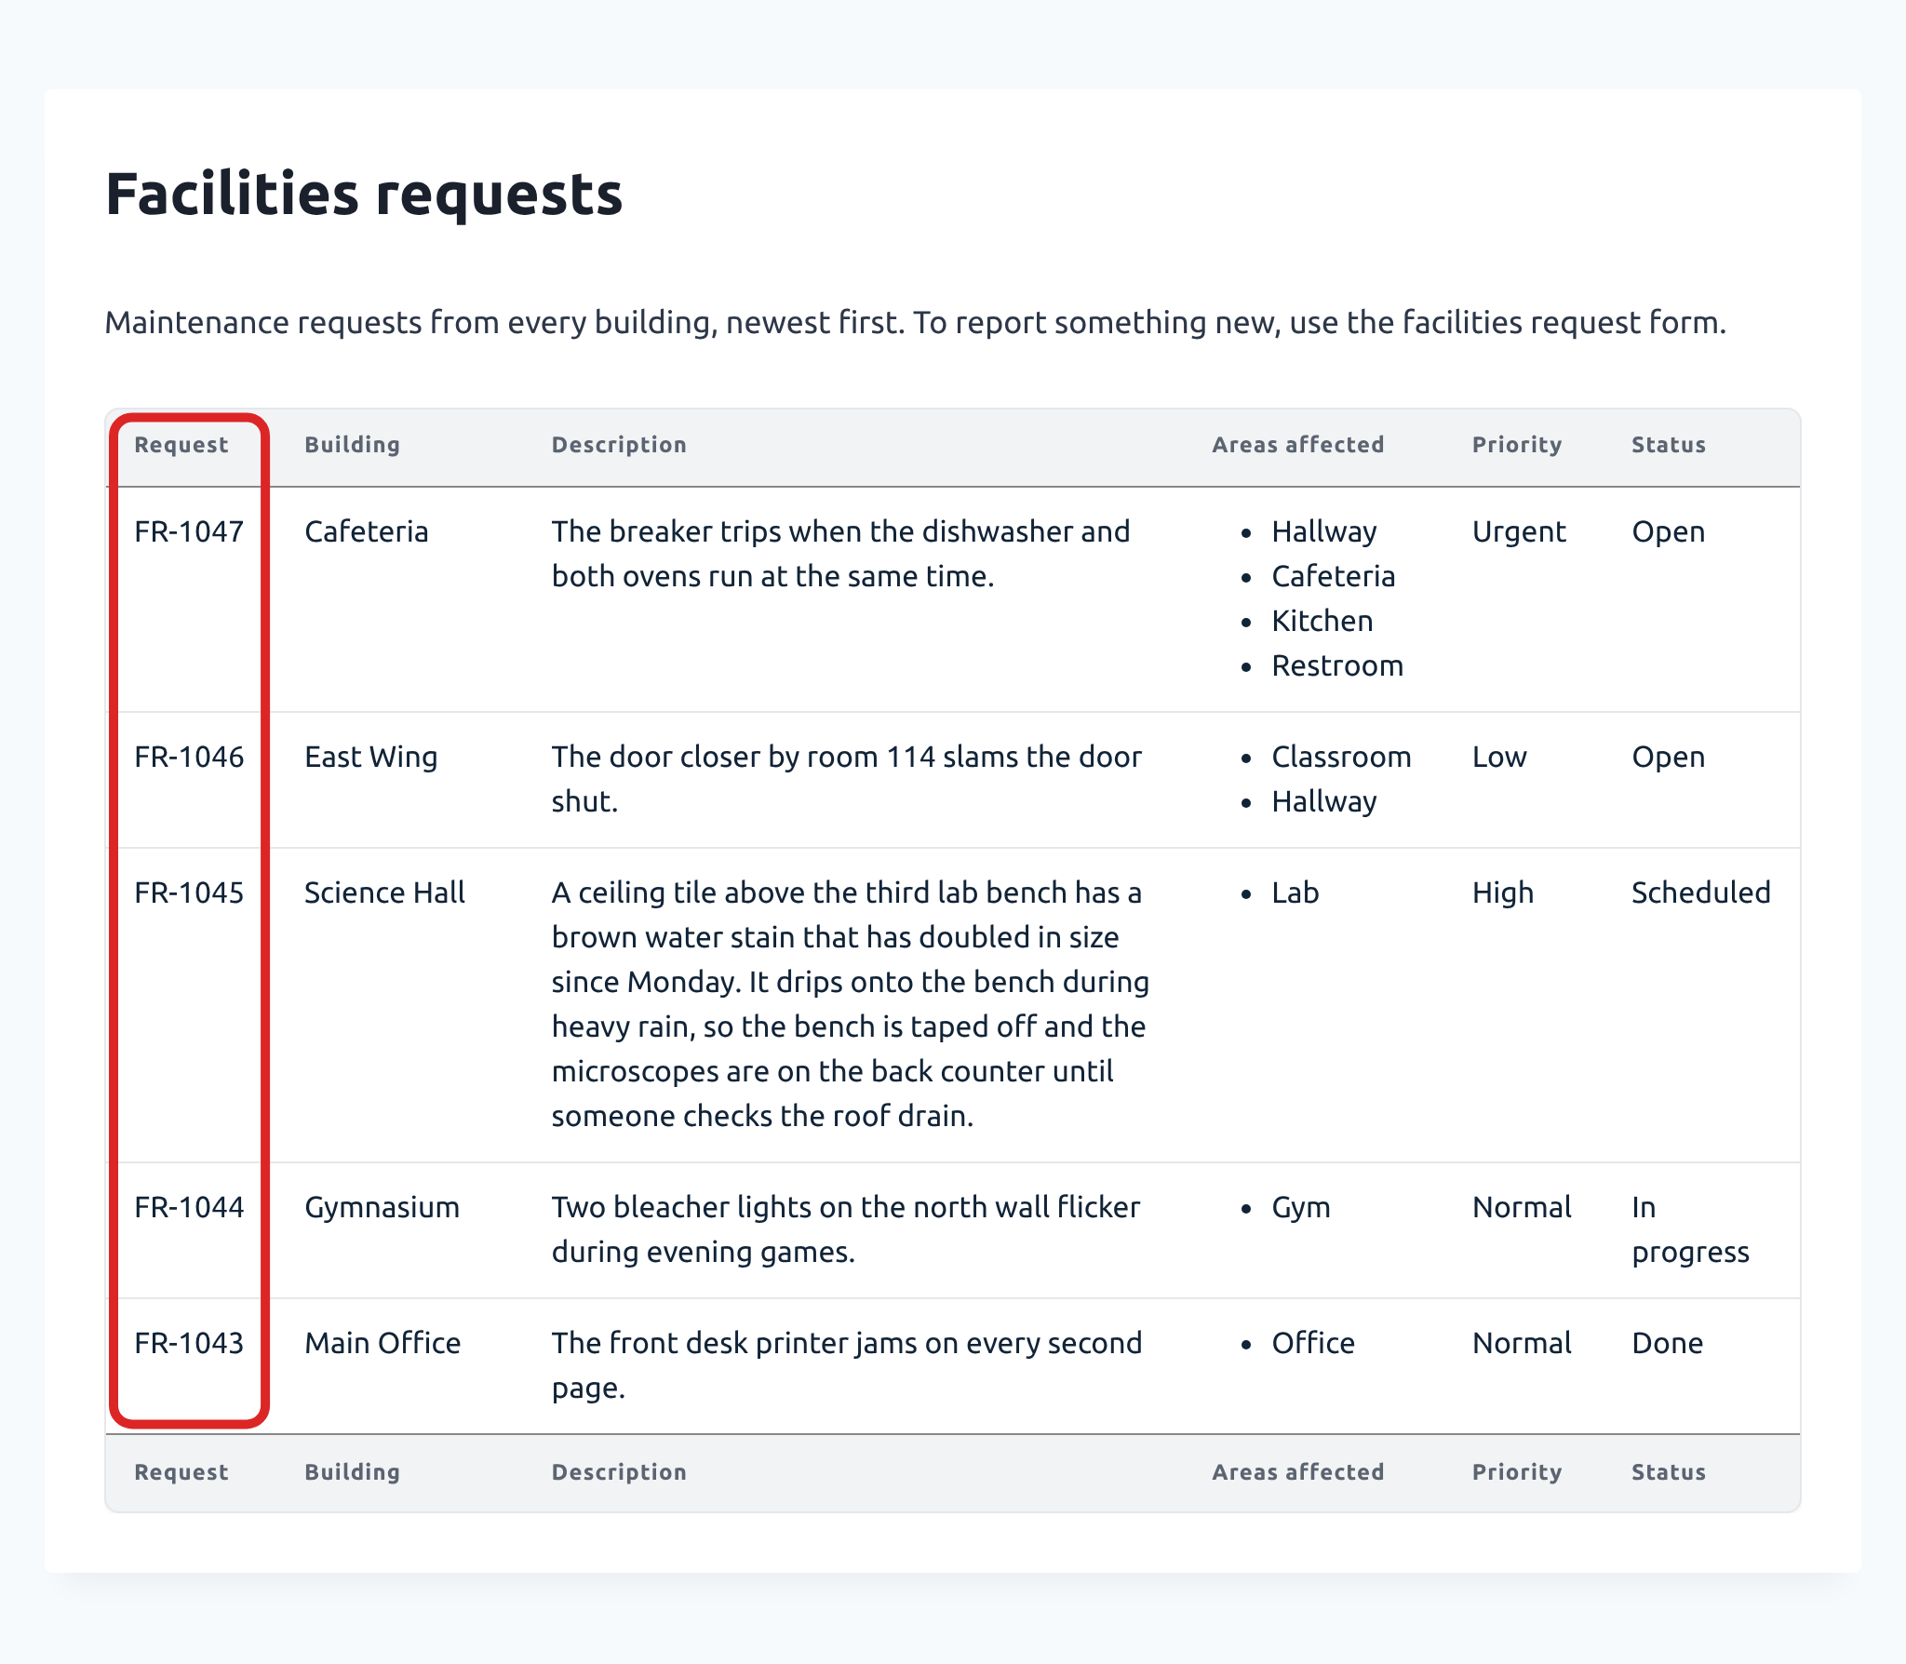Click the FR-1044 request ID

click(189, 1207)
